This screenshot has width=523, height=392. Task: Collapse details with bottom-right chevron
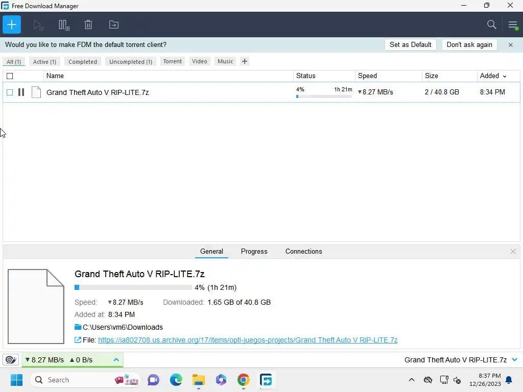point(515,360)
